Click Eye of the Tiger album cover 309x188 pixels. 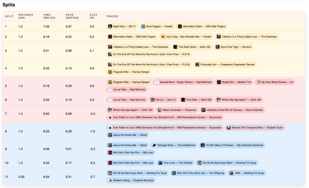[x=218, y=47]
